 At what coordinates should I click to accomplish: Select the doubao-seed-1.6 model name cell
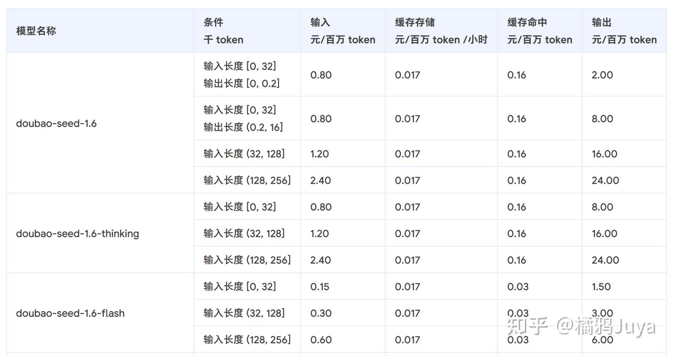coord(56,123)
